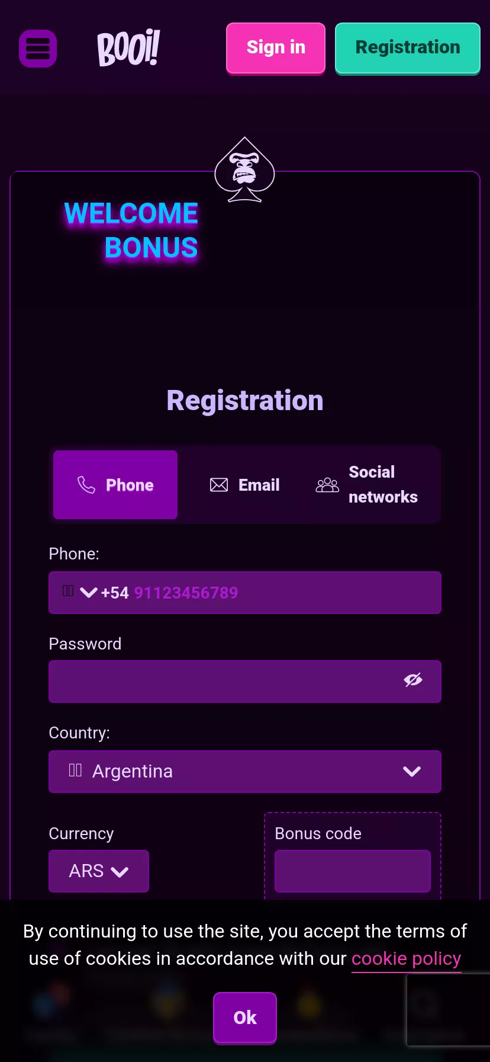Click the Bonus code input field
The height and width of the screenshot is (1062, 490).
pos(353,871)
